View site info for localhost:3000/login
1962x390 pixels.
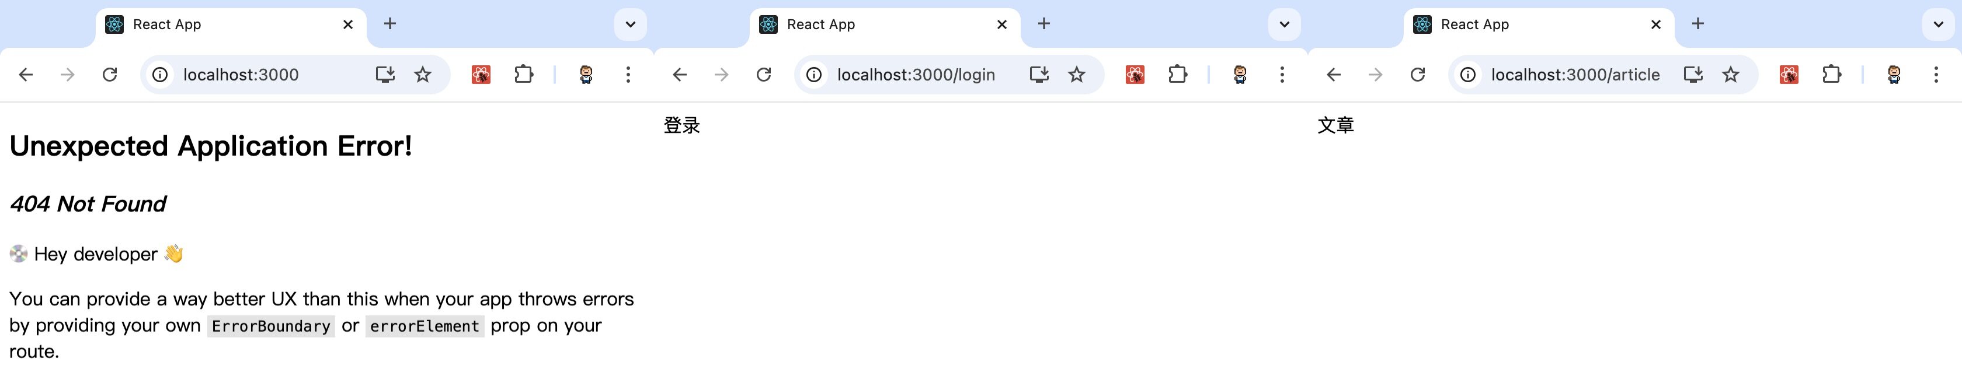pyautogui.click(x=813, y=75)
